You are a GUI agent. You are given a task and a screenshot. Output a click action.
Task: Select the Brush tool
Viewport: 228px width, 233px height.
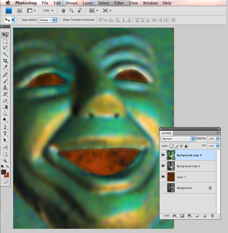coord(5,81)
